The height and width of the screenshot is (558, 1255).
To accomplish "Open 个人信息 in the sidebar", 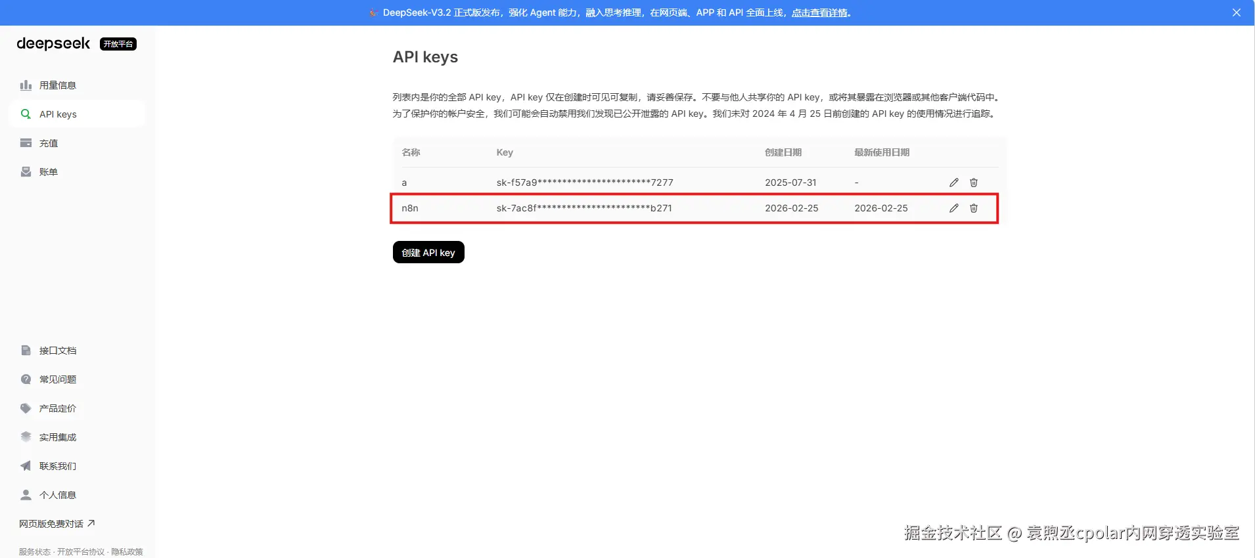I will (x=77, y=495).
